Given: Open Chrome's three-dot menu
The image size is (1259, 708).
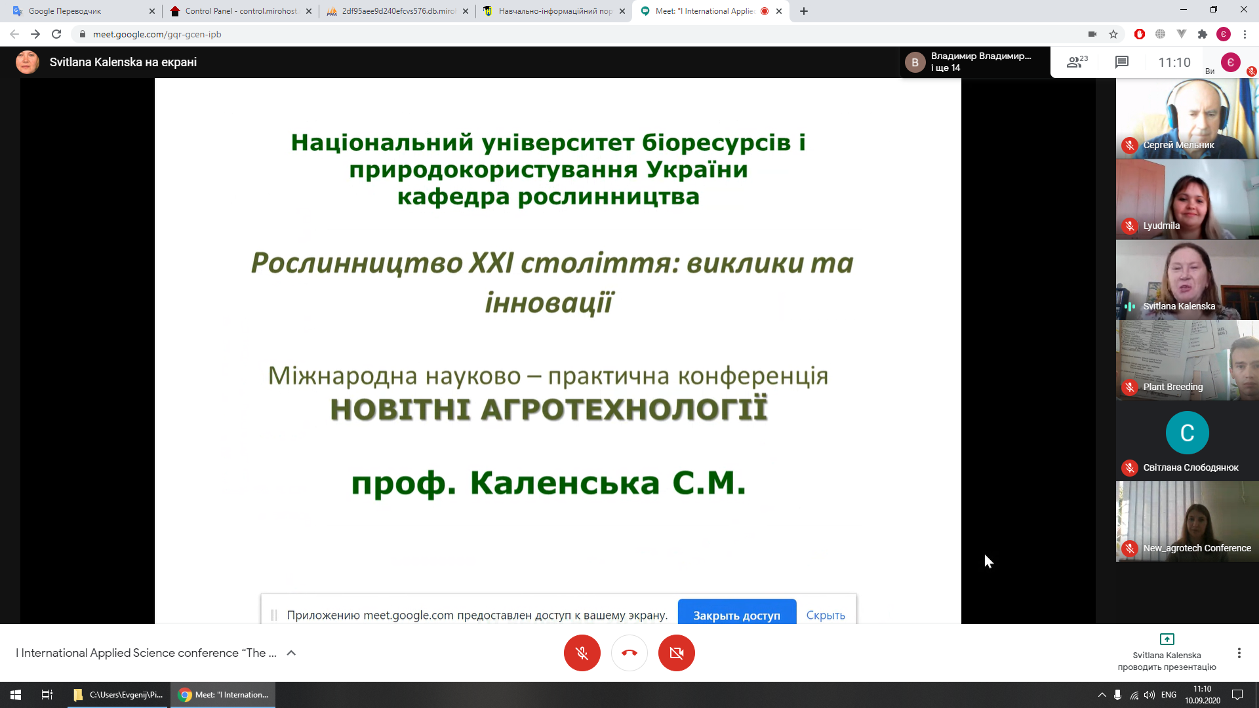Looking at the screenshot, I should click(1245, 34).
